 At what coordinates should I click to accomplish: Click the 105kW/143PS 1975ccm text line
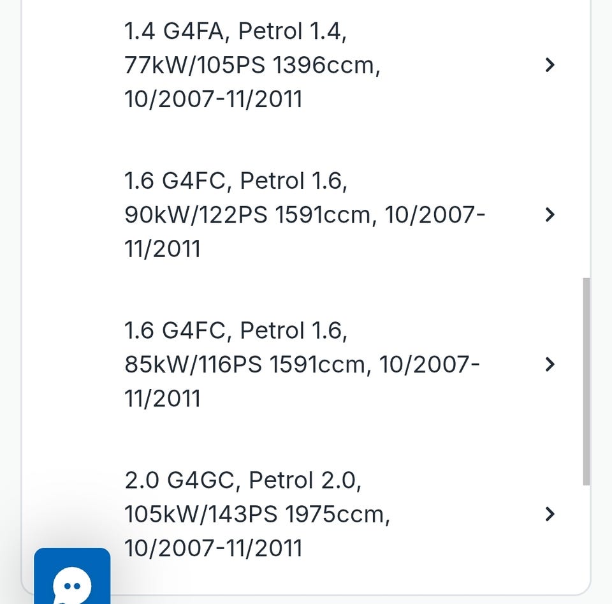click(x=257, y=514)
